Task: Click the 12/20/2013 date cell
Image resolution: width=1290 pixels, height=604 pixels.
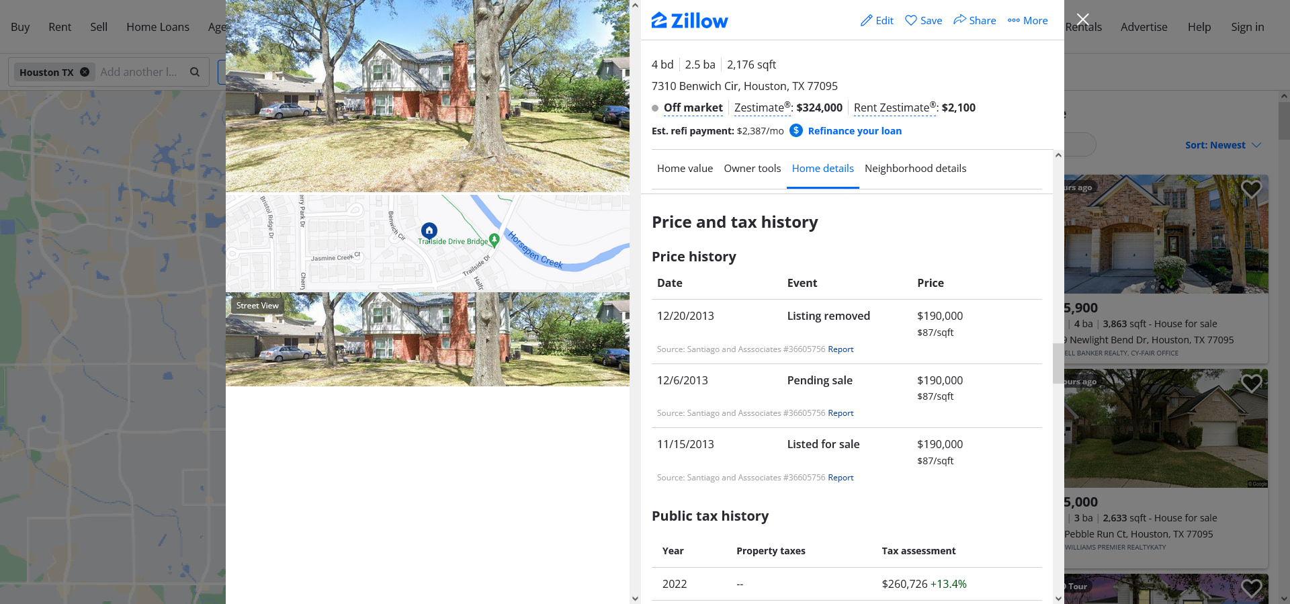Action: click(685, 316)
